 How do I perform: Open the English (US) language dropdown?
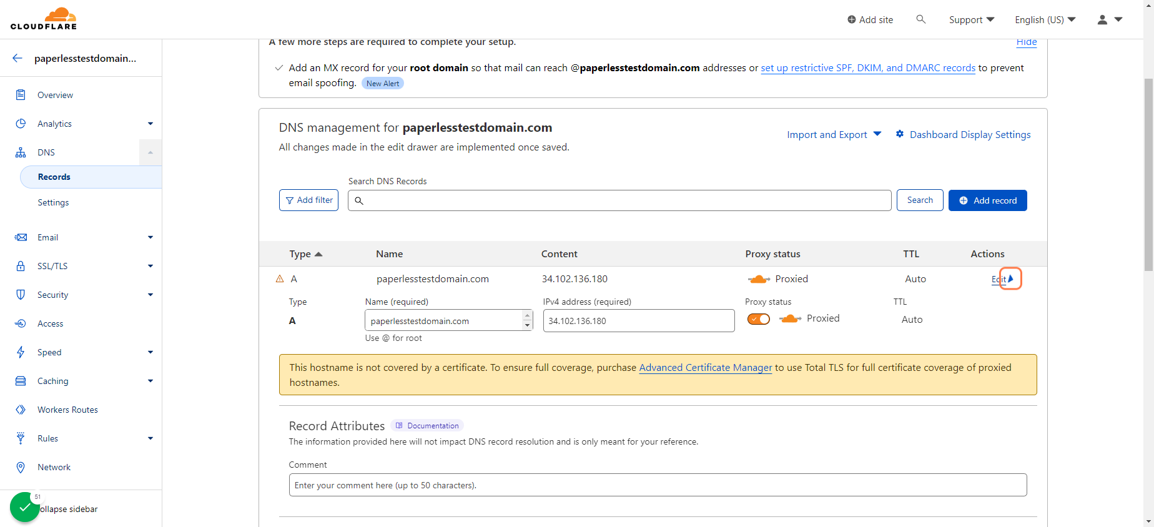1045,20
